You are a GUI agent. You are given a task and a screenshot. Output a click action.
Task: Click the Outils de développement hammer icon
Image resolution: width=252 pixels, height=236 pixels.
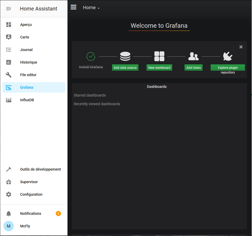9,169
